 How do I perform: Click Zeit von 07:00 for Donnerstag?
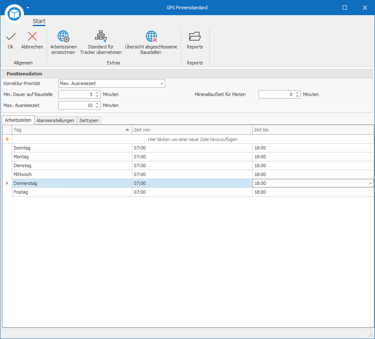pyautogui.click(x=192, y=183)
